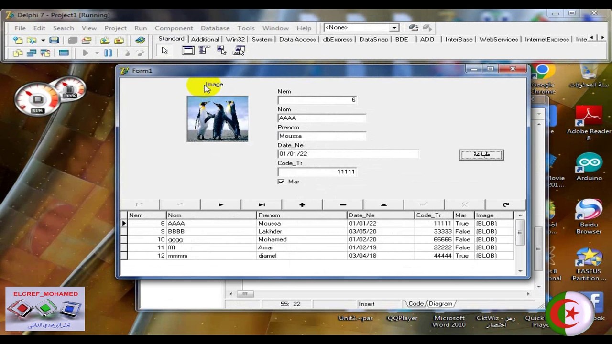Click the Save current desktop icon
Image resolution: width=612 pixels, height=344 pixels.
413,28
